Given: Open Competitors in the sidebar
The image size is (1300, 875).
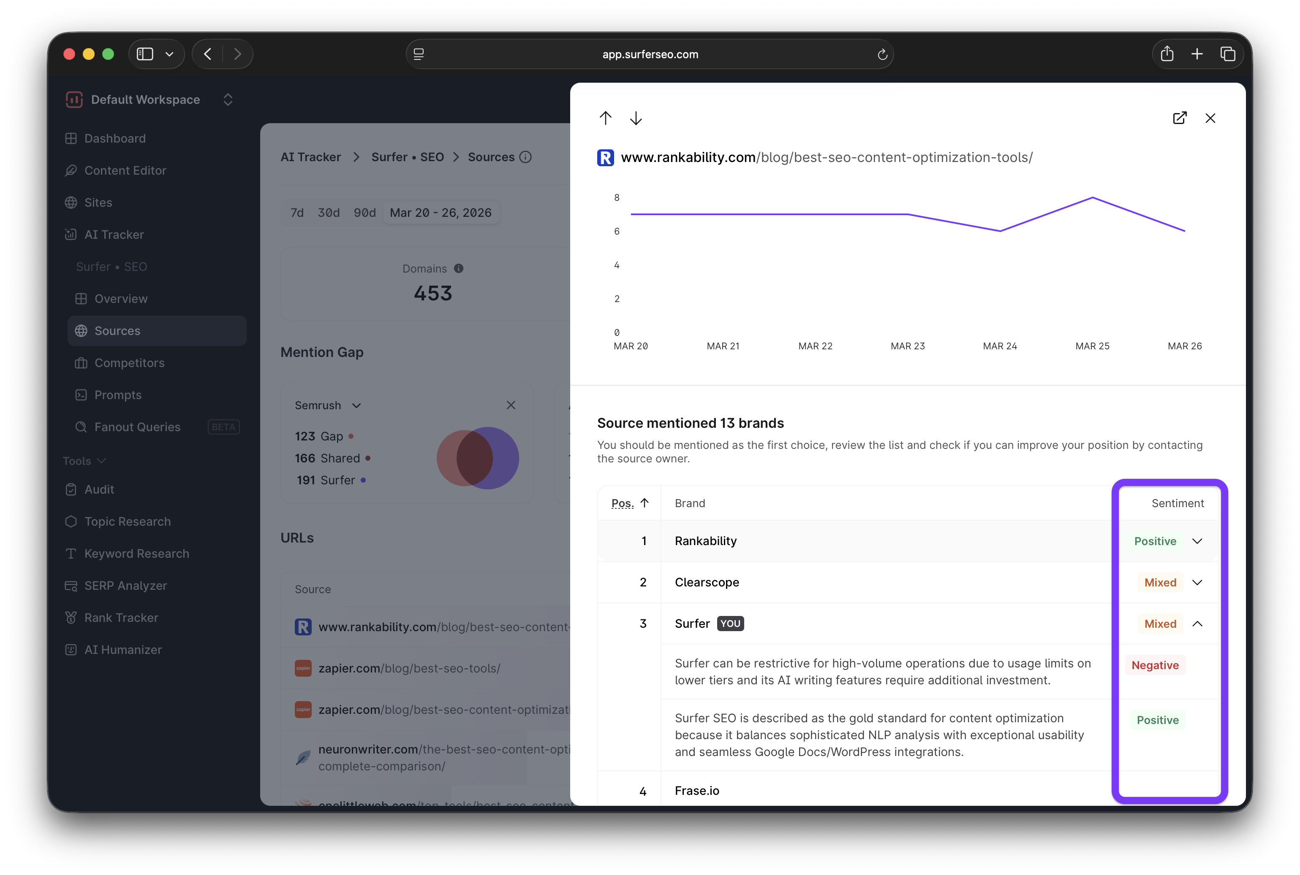Looking at the screenshot, I should [x=129, y=363].
